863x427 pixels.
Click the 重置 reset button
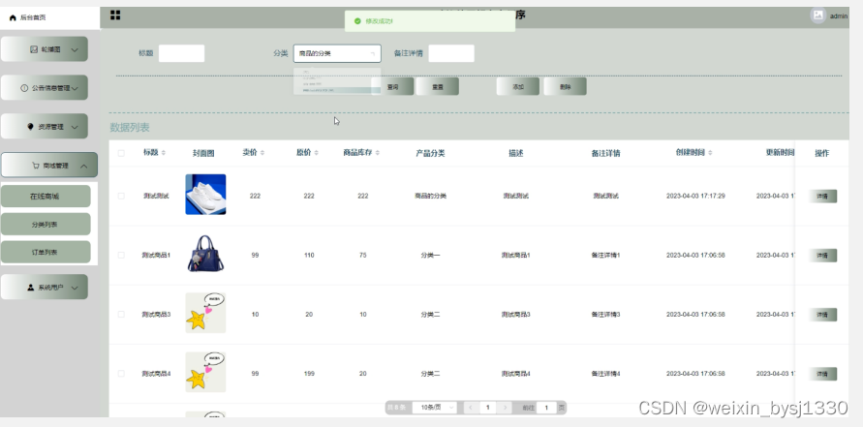point(438,86)
